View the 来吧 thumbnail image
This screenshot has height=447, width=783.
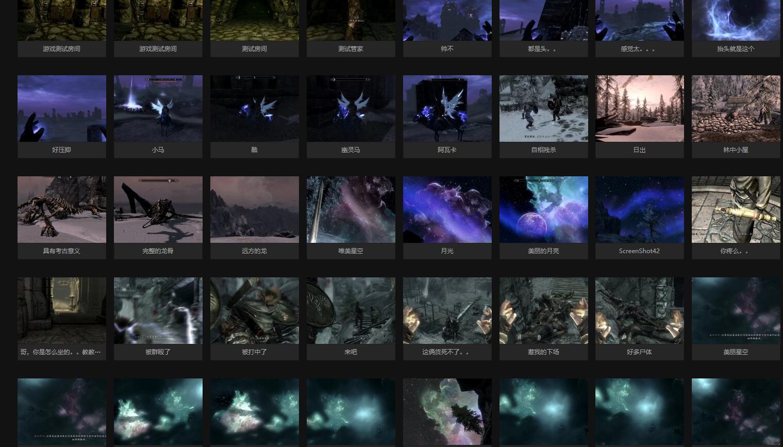tap(351, 310)
